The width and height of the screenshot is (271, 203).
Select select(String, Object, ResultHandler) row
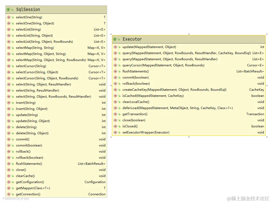click(x=56, y=84)
